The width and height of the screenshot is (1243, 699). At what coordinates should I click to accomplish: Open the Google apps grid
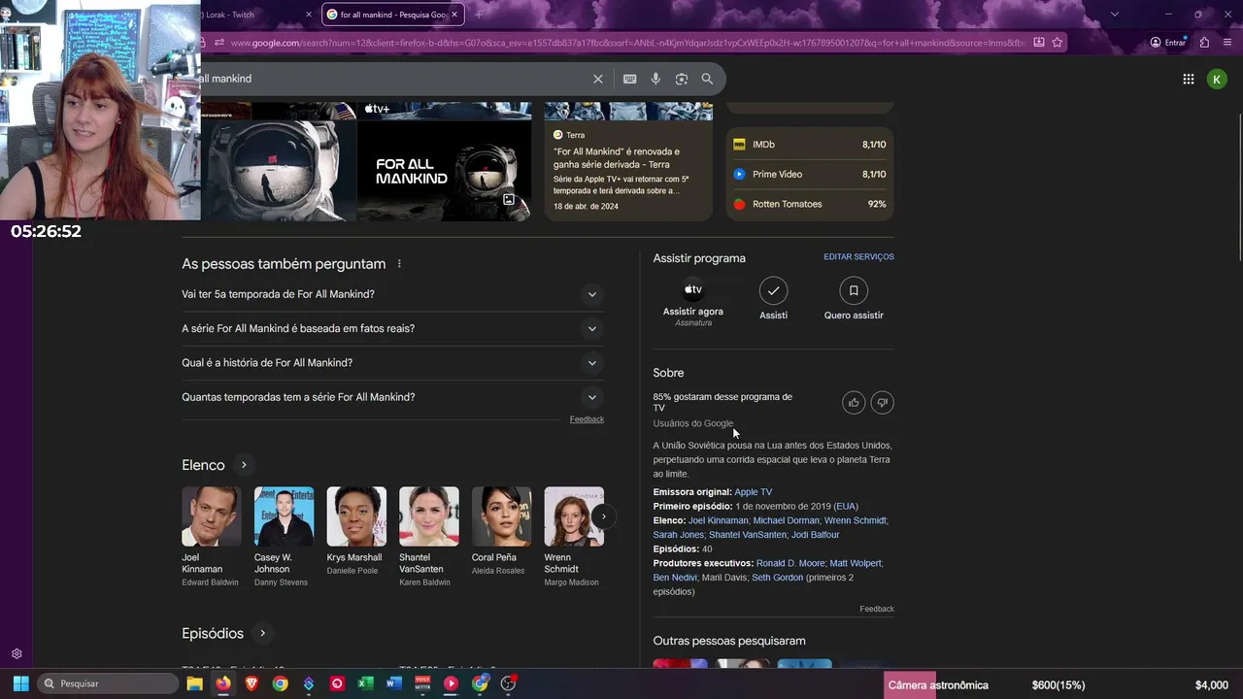[1189, 80]
